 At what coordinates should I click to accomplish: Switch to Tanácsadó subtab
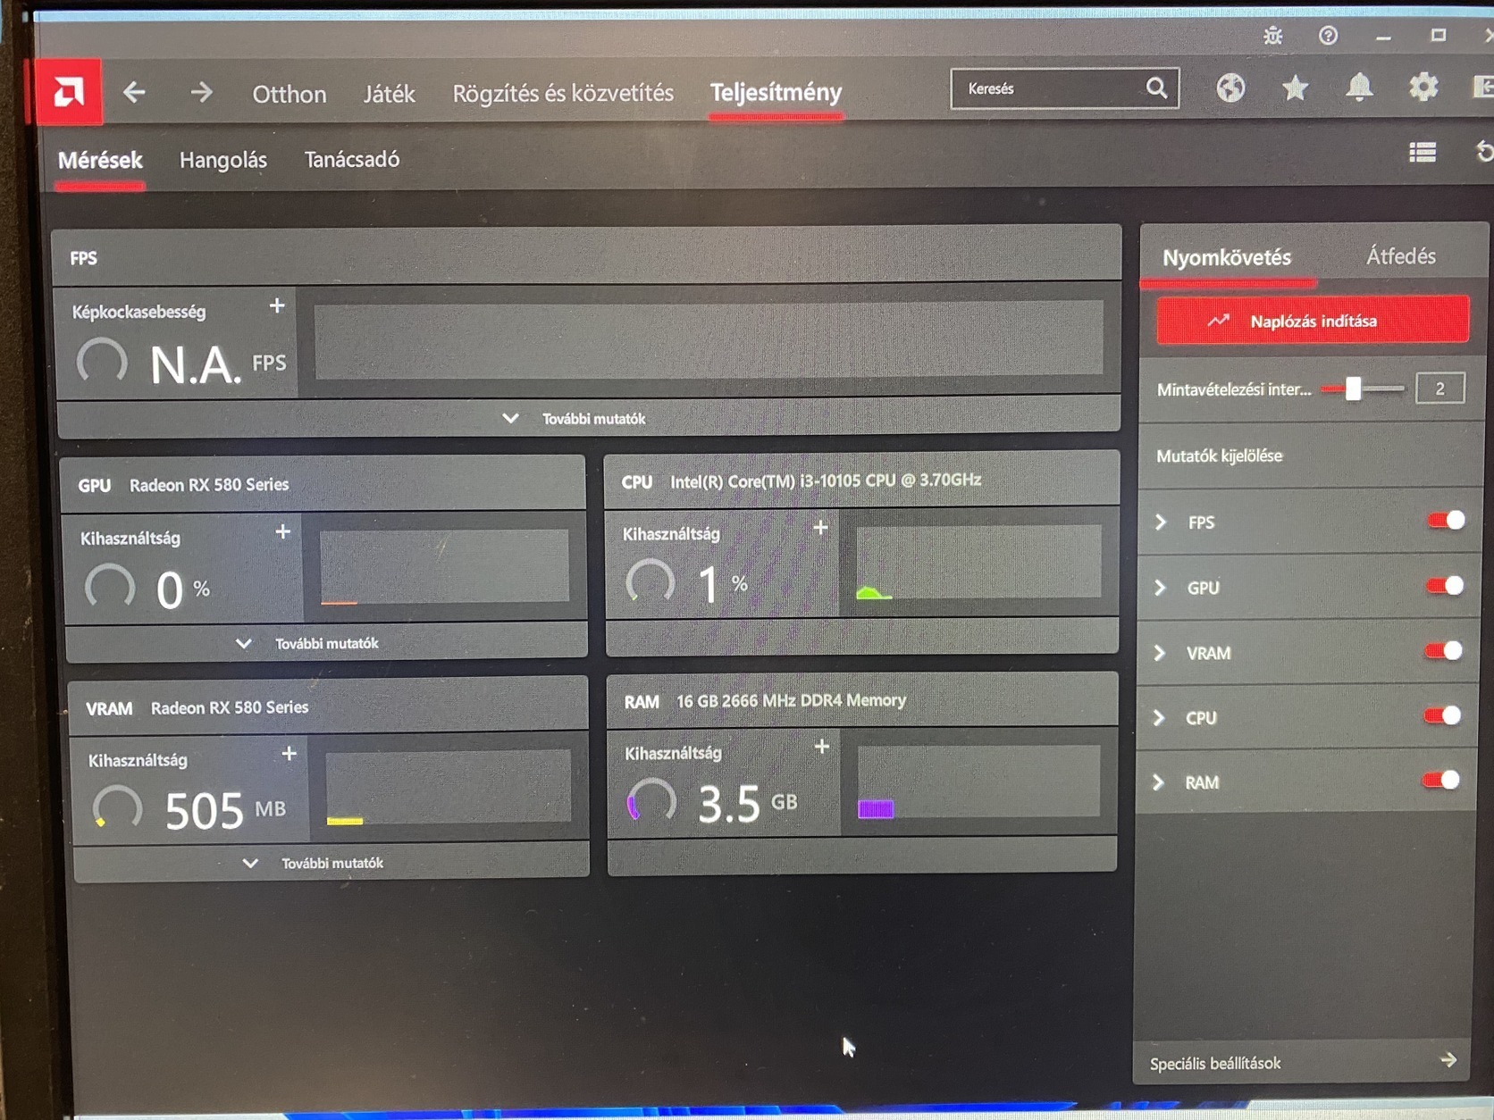[352, 159]
